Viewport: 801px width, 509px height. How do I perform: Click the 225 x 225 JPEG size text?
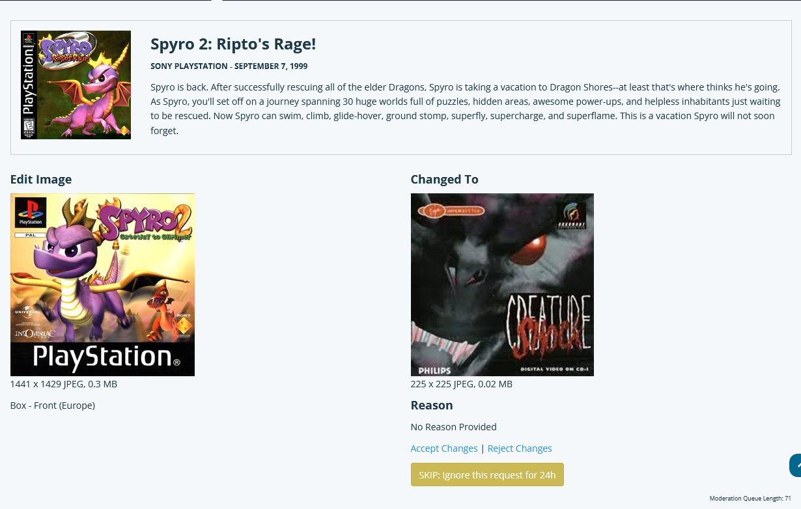click(462, 384)
